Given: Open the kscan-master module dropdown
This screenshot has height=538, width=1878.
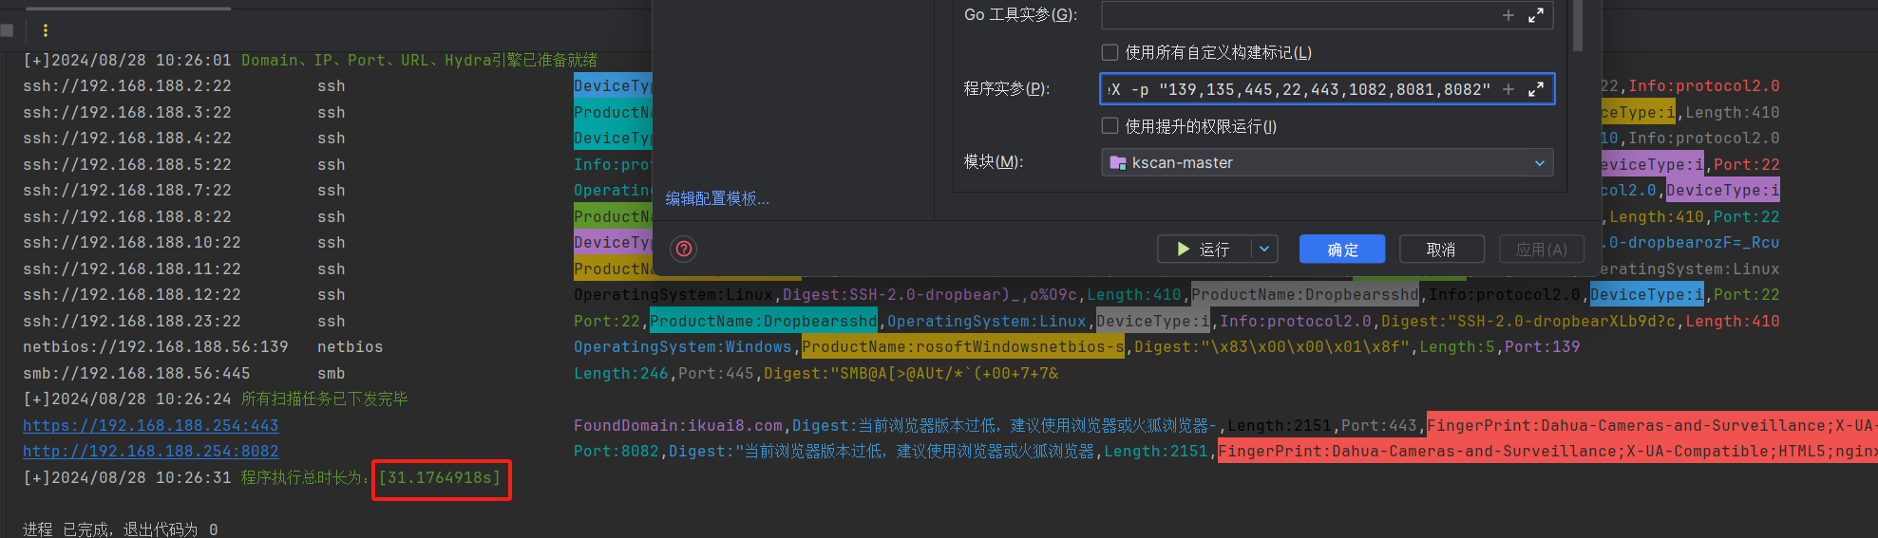Looking at the screenshot, I should tap(1327, 162).
